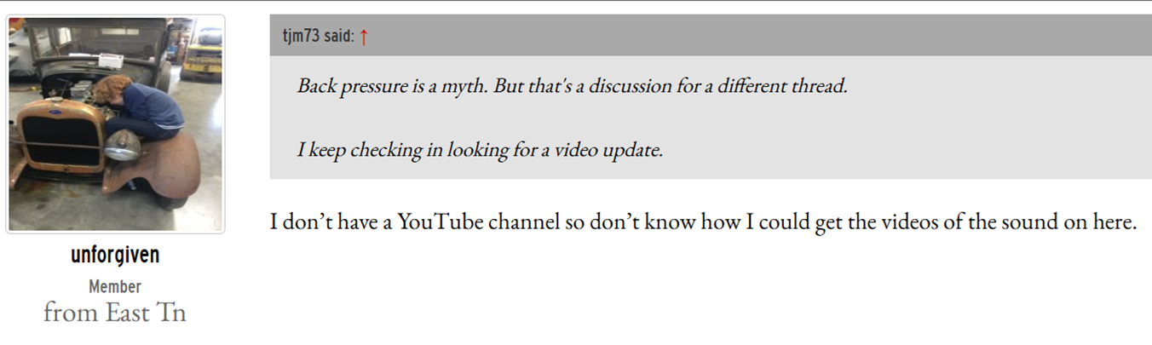Open the unforgiven username profile link
The image size is (1152, 345).
115,255
